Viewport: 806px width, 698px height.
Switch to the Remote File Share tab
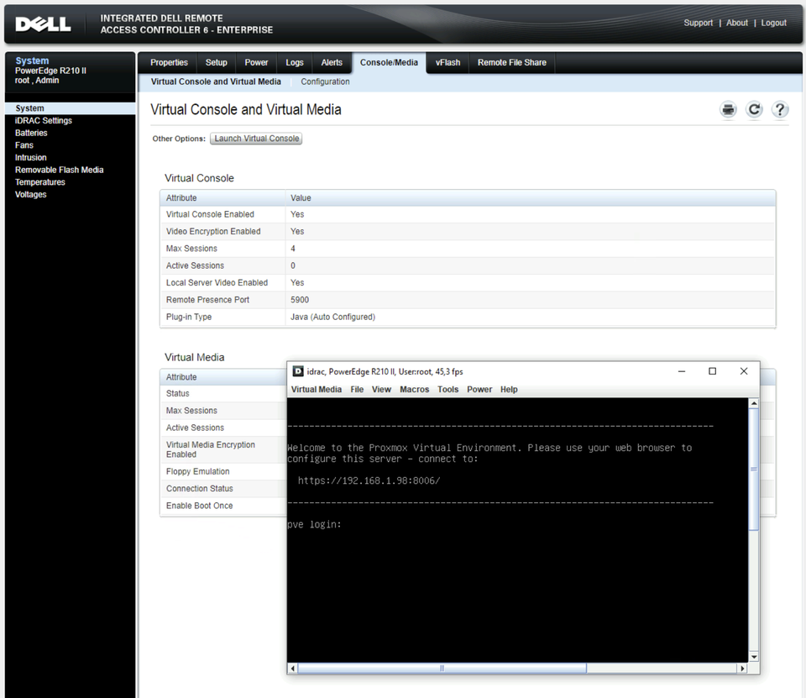511,63
